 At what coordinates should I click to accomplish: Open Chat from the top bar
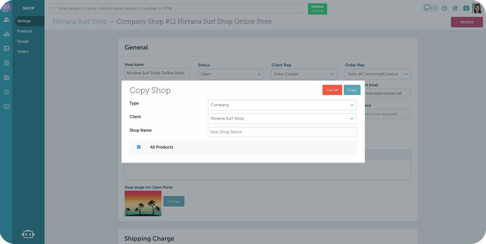tap(430, 8)
